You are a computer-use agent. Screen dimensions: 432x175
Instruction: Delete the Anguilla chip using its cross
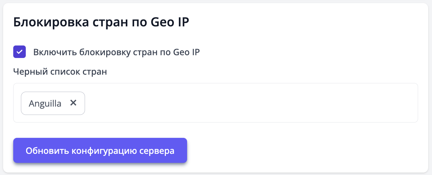pyautogui.click(x=73, y=103)
